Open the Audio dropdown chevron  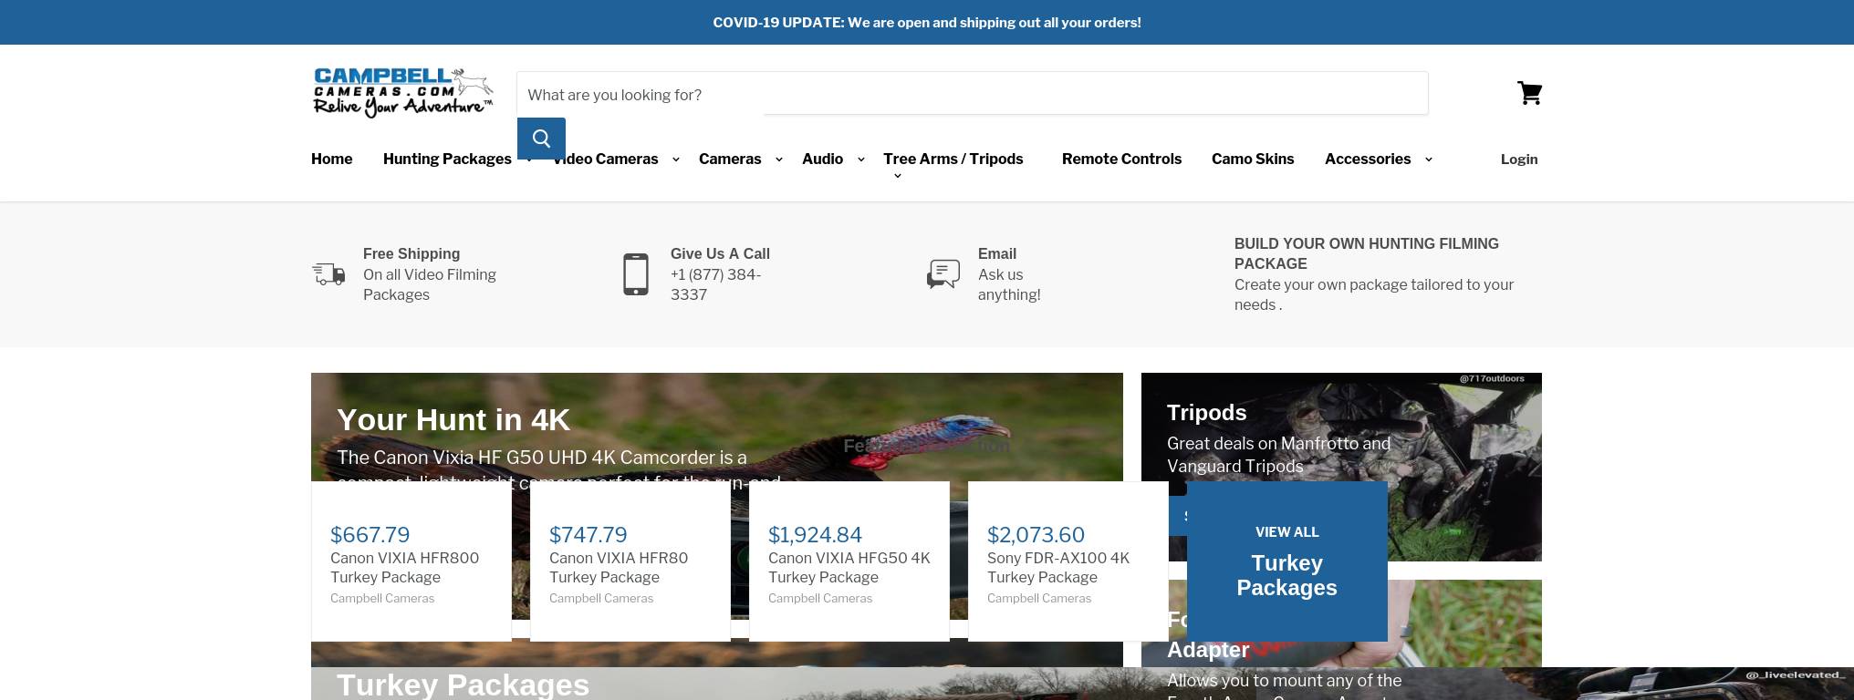pyautogui.click(x=861, y=160)
